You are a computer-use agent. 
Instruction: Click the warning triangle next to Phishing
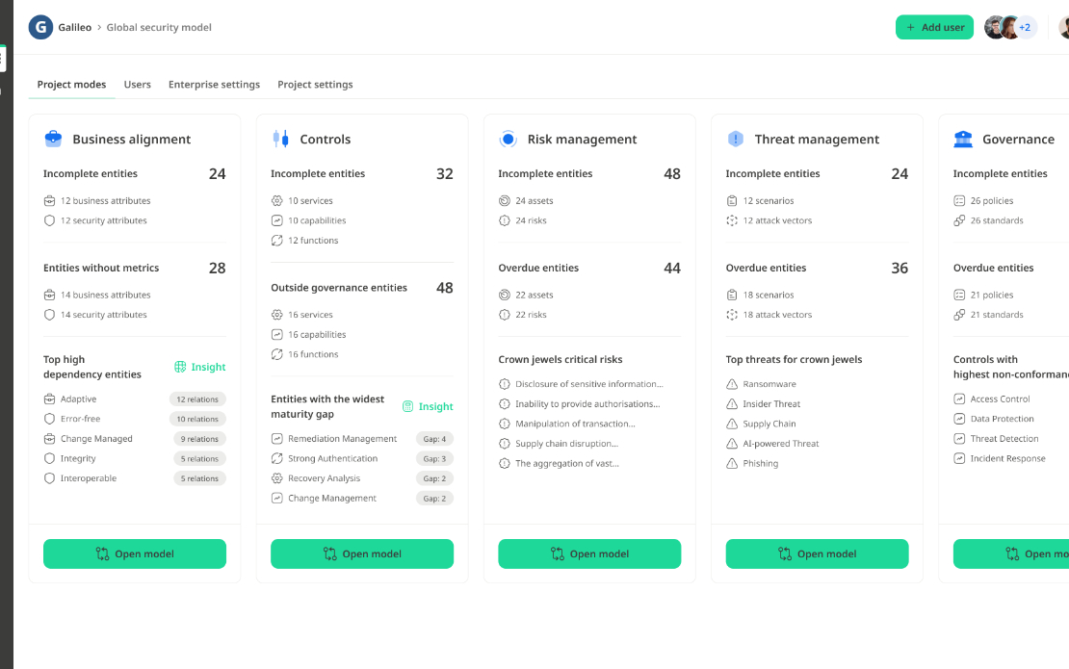[732, 463]
